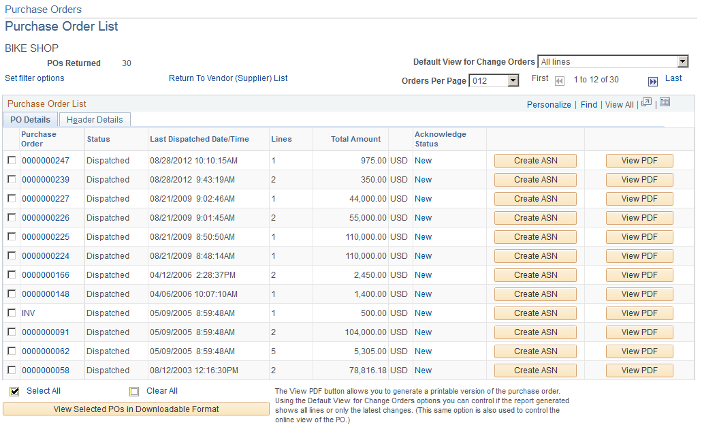
Task: Personalize the Purchase Order List grid
Action: tap(549, 104)
